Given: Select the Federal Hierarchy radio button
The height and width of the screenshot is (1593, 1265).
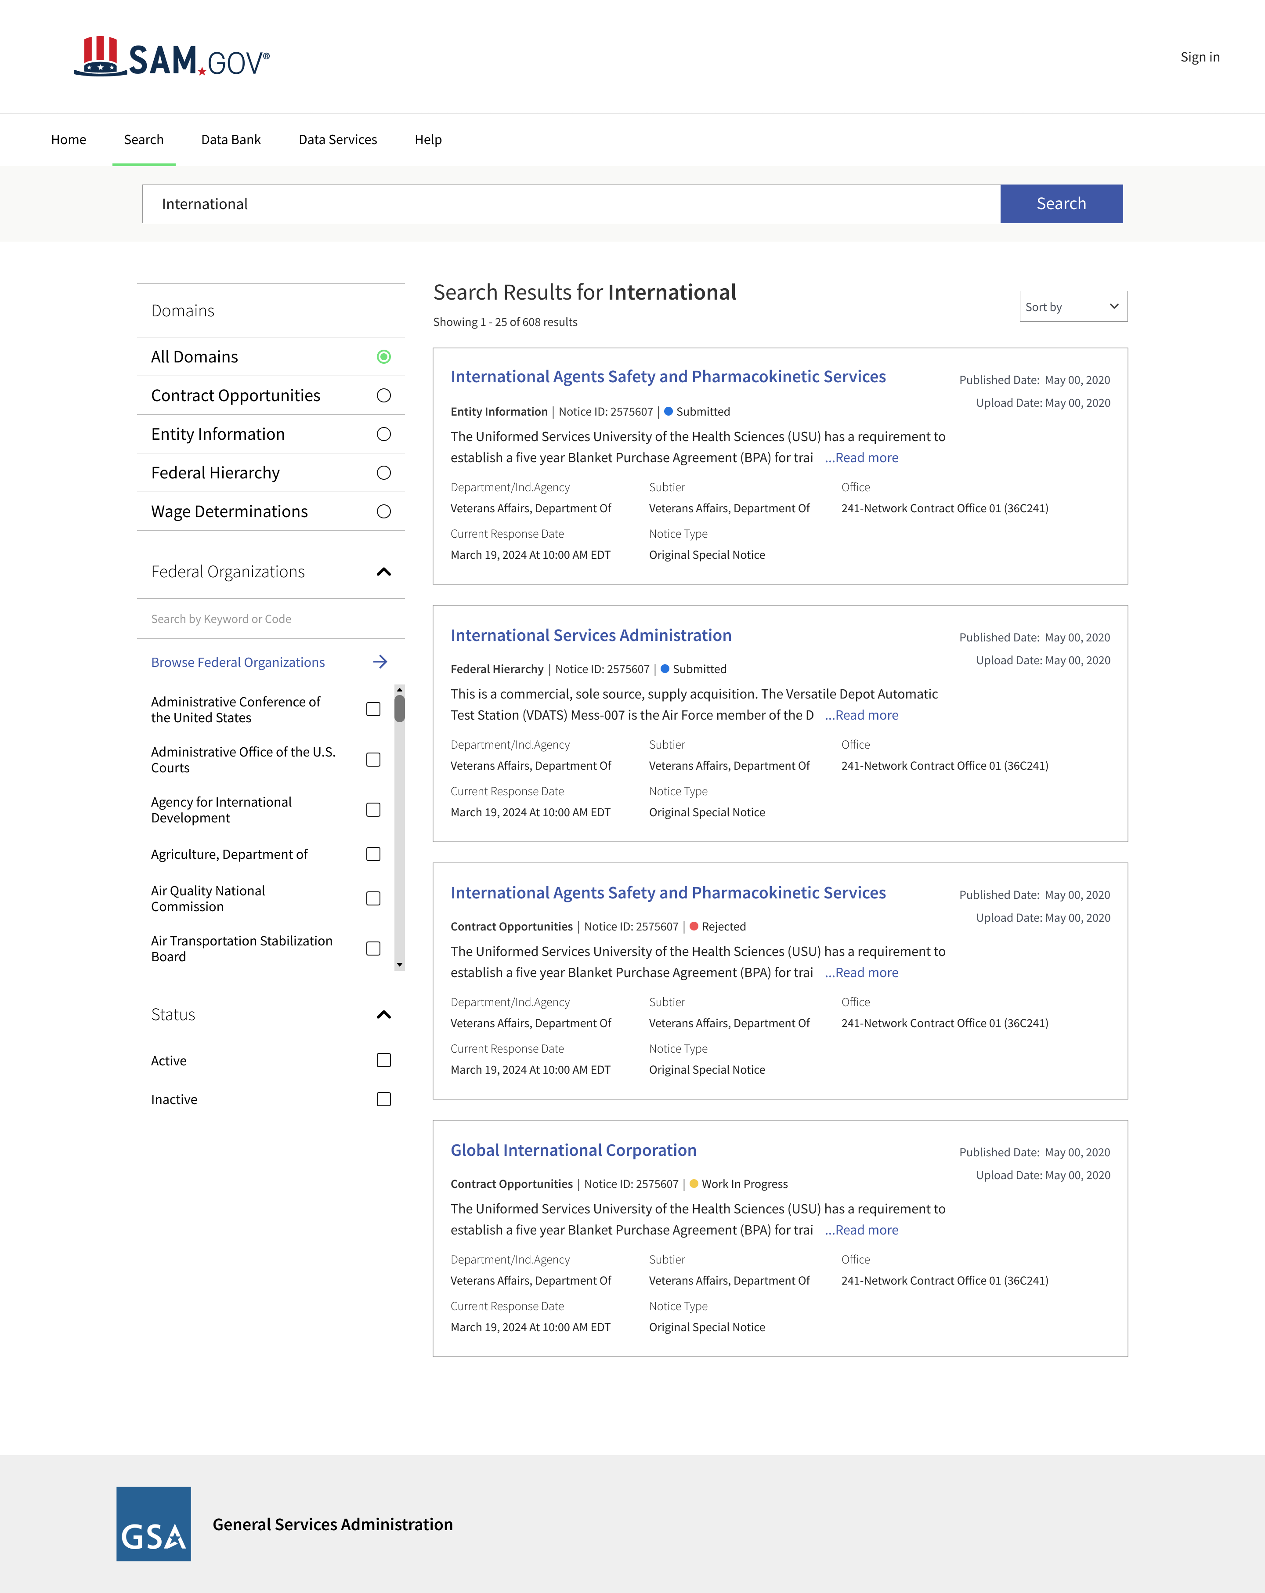Looking at the screenshot, I should click(383, 473).
